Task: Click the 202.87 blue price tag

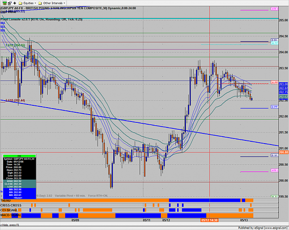Action: coord(283,88)
